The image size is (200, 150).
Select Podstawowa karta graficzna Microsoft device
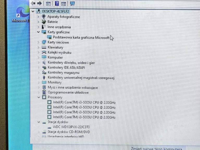(81, 37)
